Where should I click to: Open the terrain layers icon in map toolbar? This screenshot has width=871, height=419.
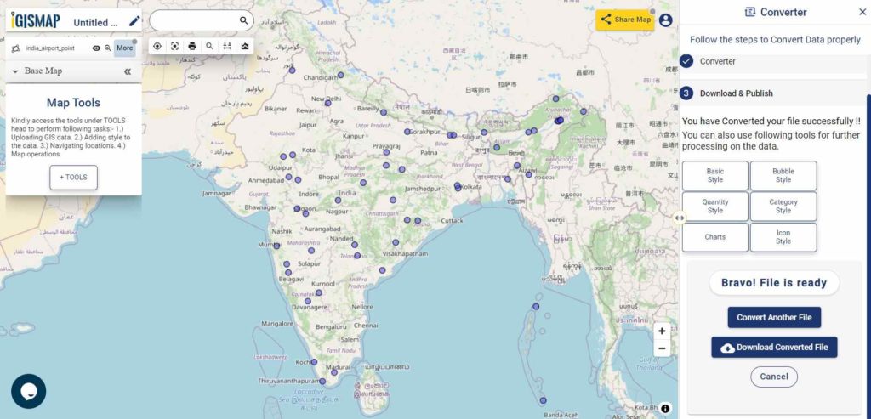click(244, 46)
